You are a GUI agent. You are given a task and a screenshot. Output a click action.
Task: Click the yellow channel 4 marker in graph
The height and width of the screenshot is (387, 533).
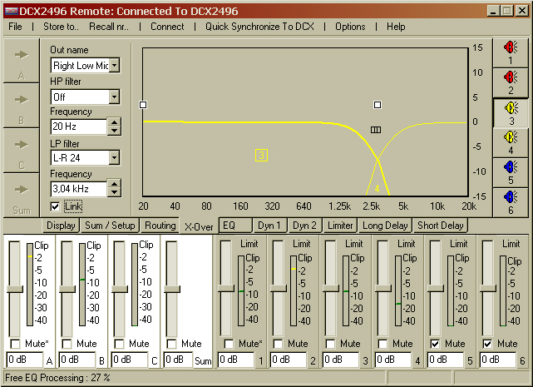377,188
